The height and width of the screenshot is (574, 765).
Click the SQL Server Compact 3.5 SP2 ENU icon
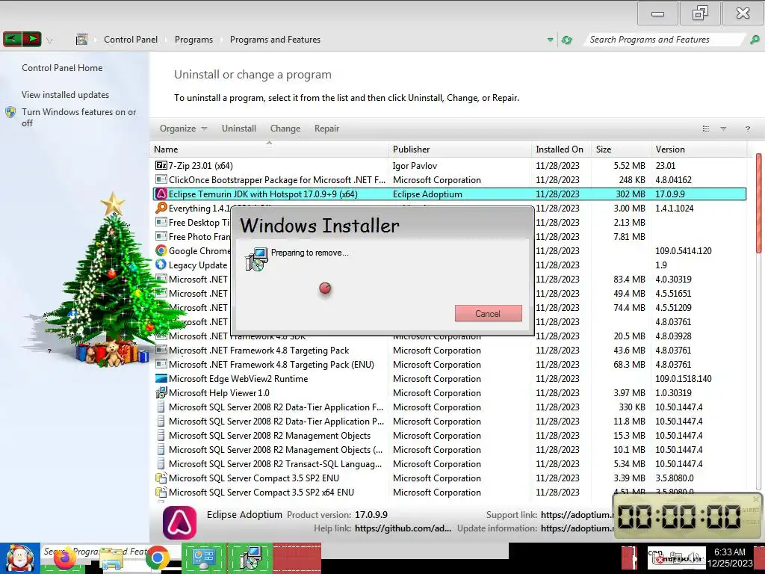tap(161, 478)
